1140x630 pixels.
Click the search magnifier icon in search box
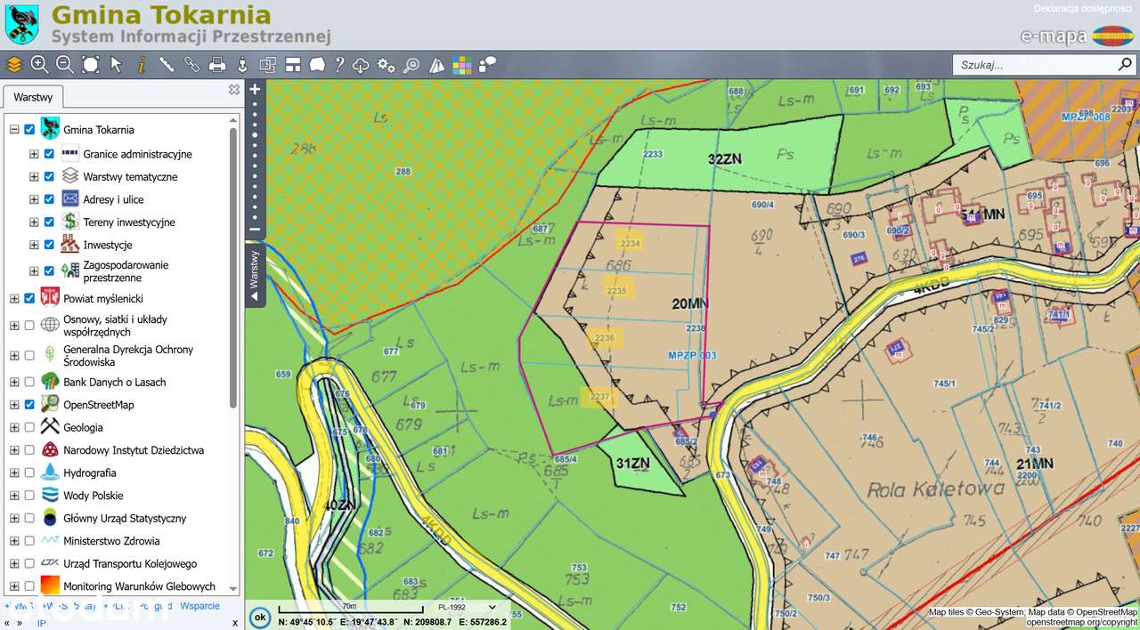click(x=1125, y=65)
